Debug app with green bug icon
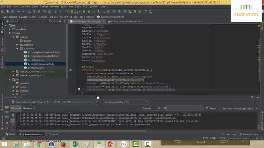Screen dimensions: 264x148 coord(89,12)
